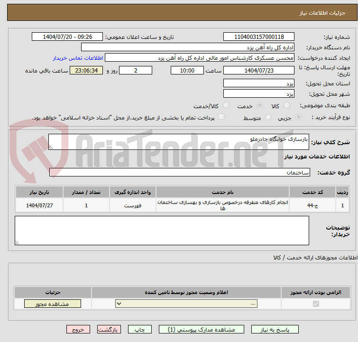Open اطلاعات تماس خریدار link
358x342 pixels.
point(78,58)
